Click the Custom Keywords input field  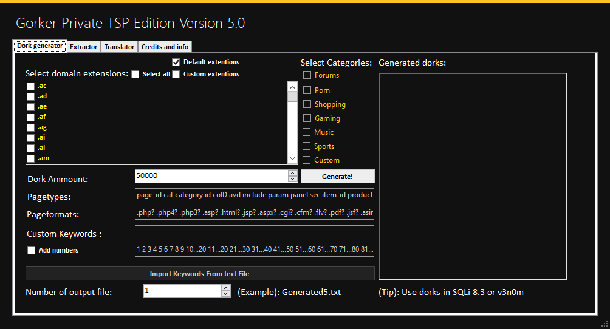pyautogui.click(x=255, y=232)
